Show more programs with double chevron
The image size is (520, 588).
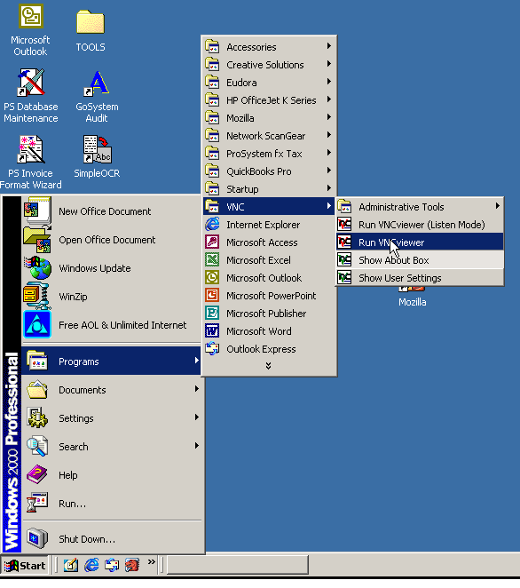point(268,366)
